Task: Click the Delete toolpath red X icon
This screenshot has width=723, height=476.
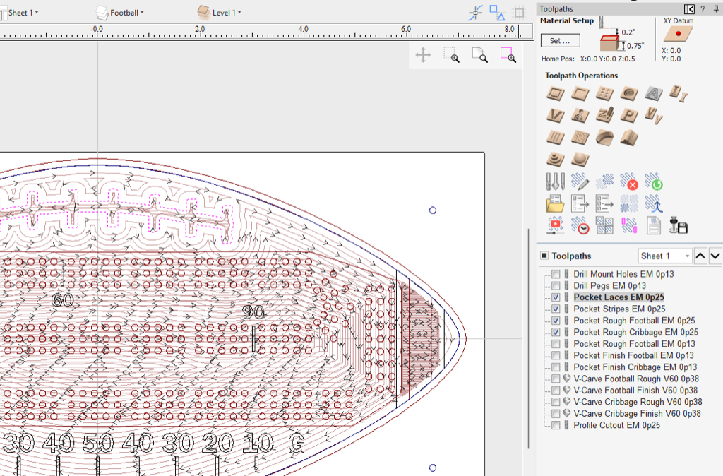Action: pos(629,182)
